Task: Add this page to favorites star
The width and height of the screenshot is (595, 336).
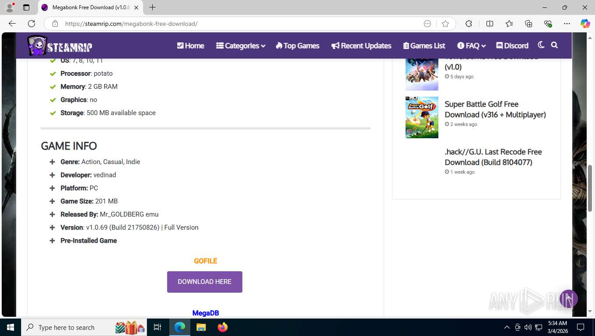Action: (445, 24)
